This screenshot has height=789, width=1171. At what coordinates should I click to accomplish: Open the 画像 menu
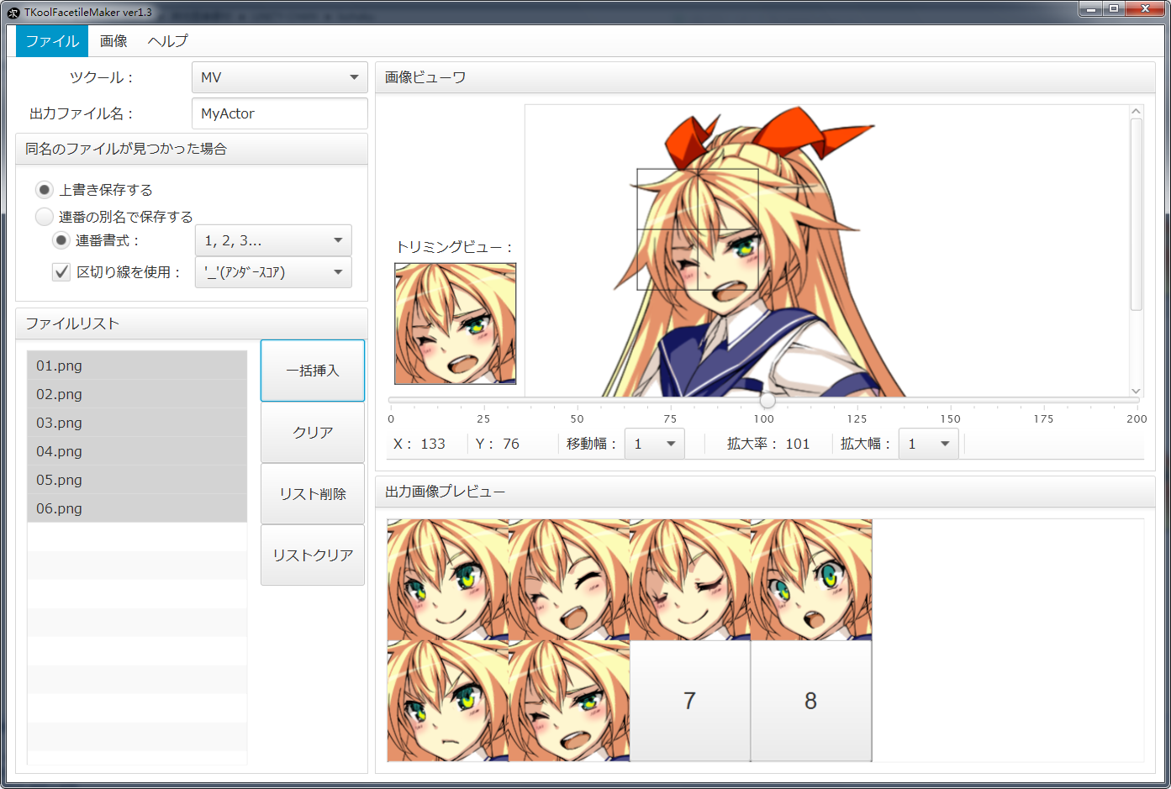(113, 41)
